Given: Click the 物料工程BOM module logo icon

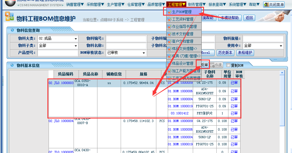Looking at the screenshot, I should 9,17.
